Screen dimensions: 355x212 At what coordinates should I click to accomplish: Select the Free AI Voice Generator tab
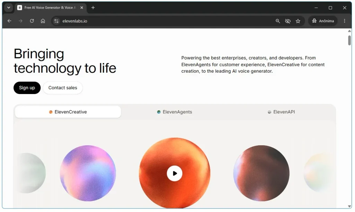50,8
